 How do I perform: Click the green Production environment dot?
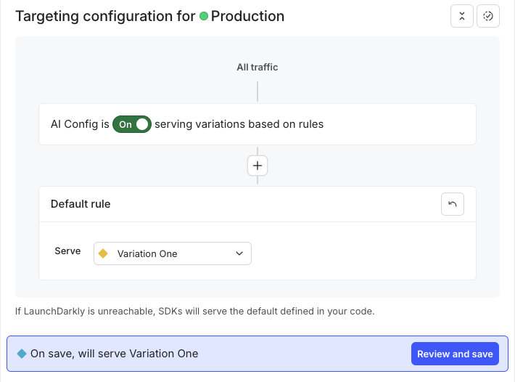tap(204, 16)
